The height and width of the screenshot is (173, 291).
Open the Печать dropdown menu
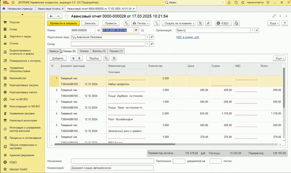(x=140, y=23)
